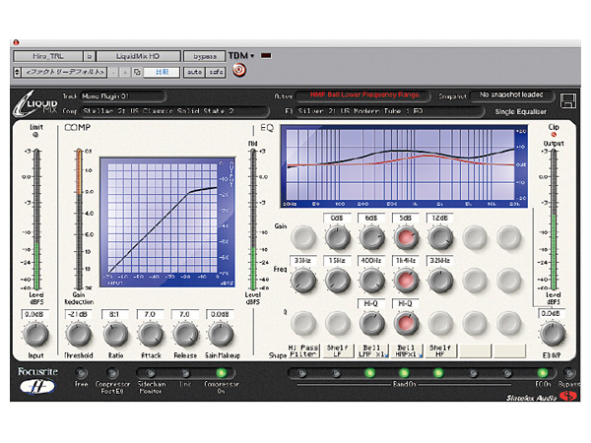Screen dimensions: 591x443
Task: Adjust the compressor Attack knob
Action: [x=151, y=334]
